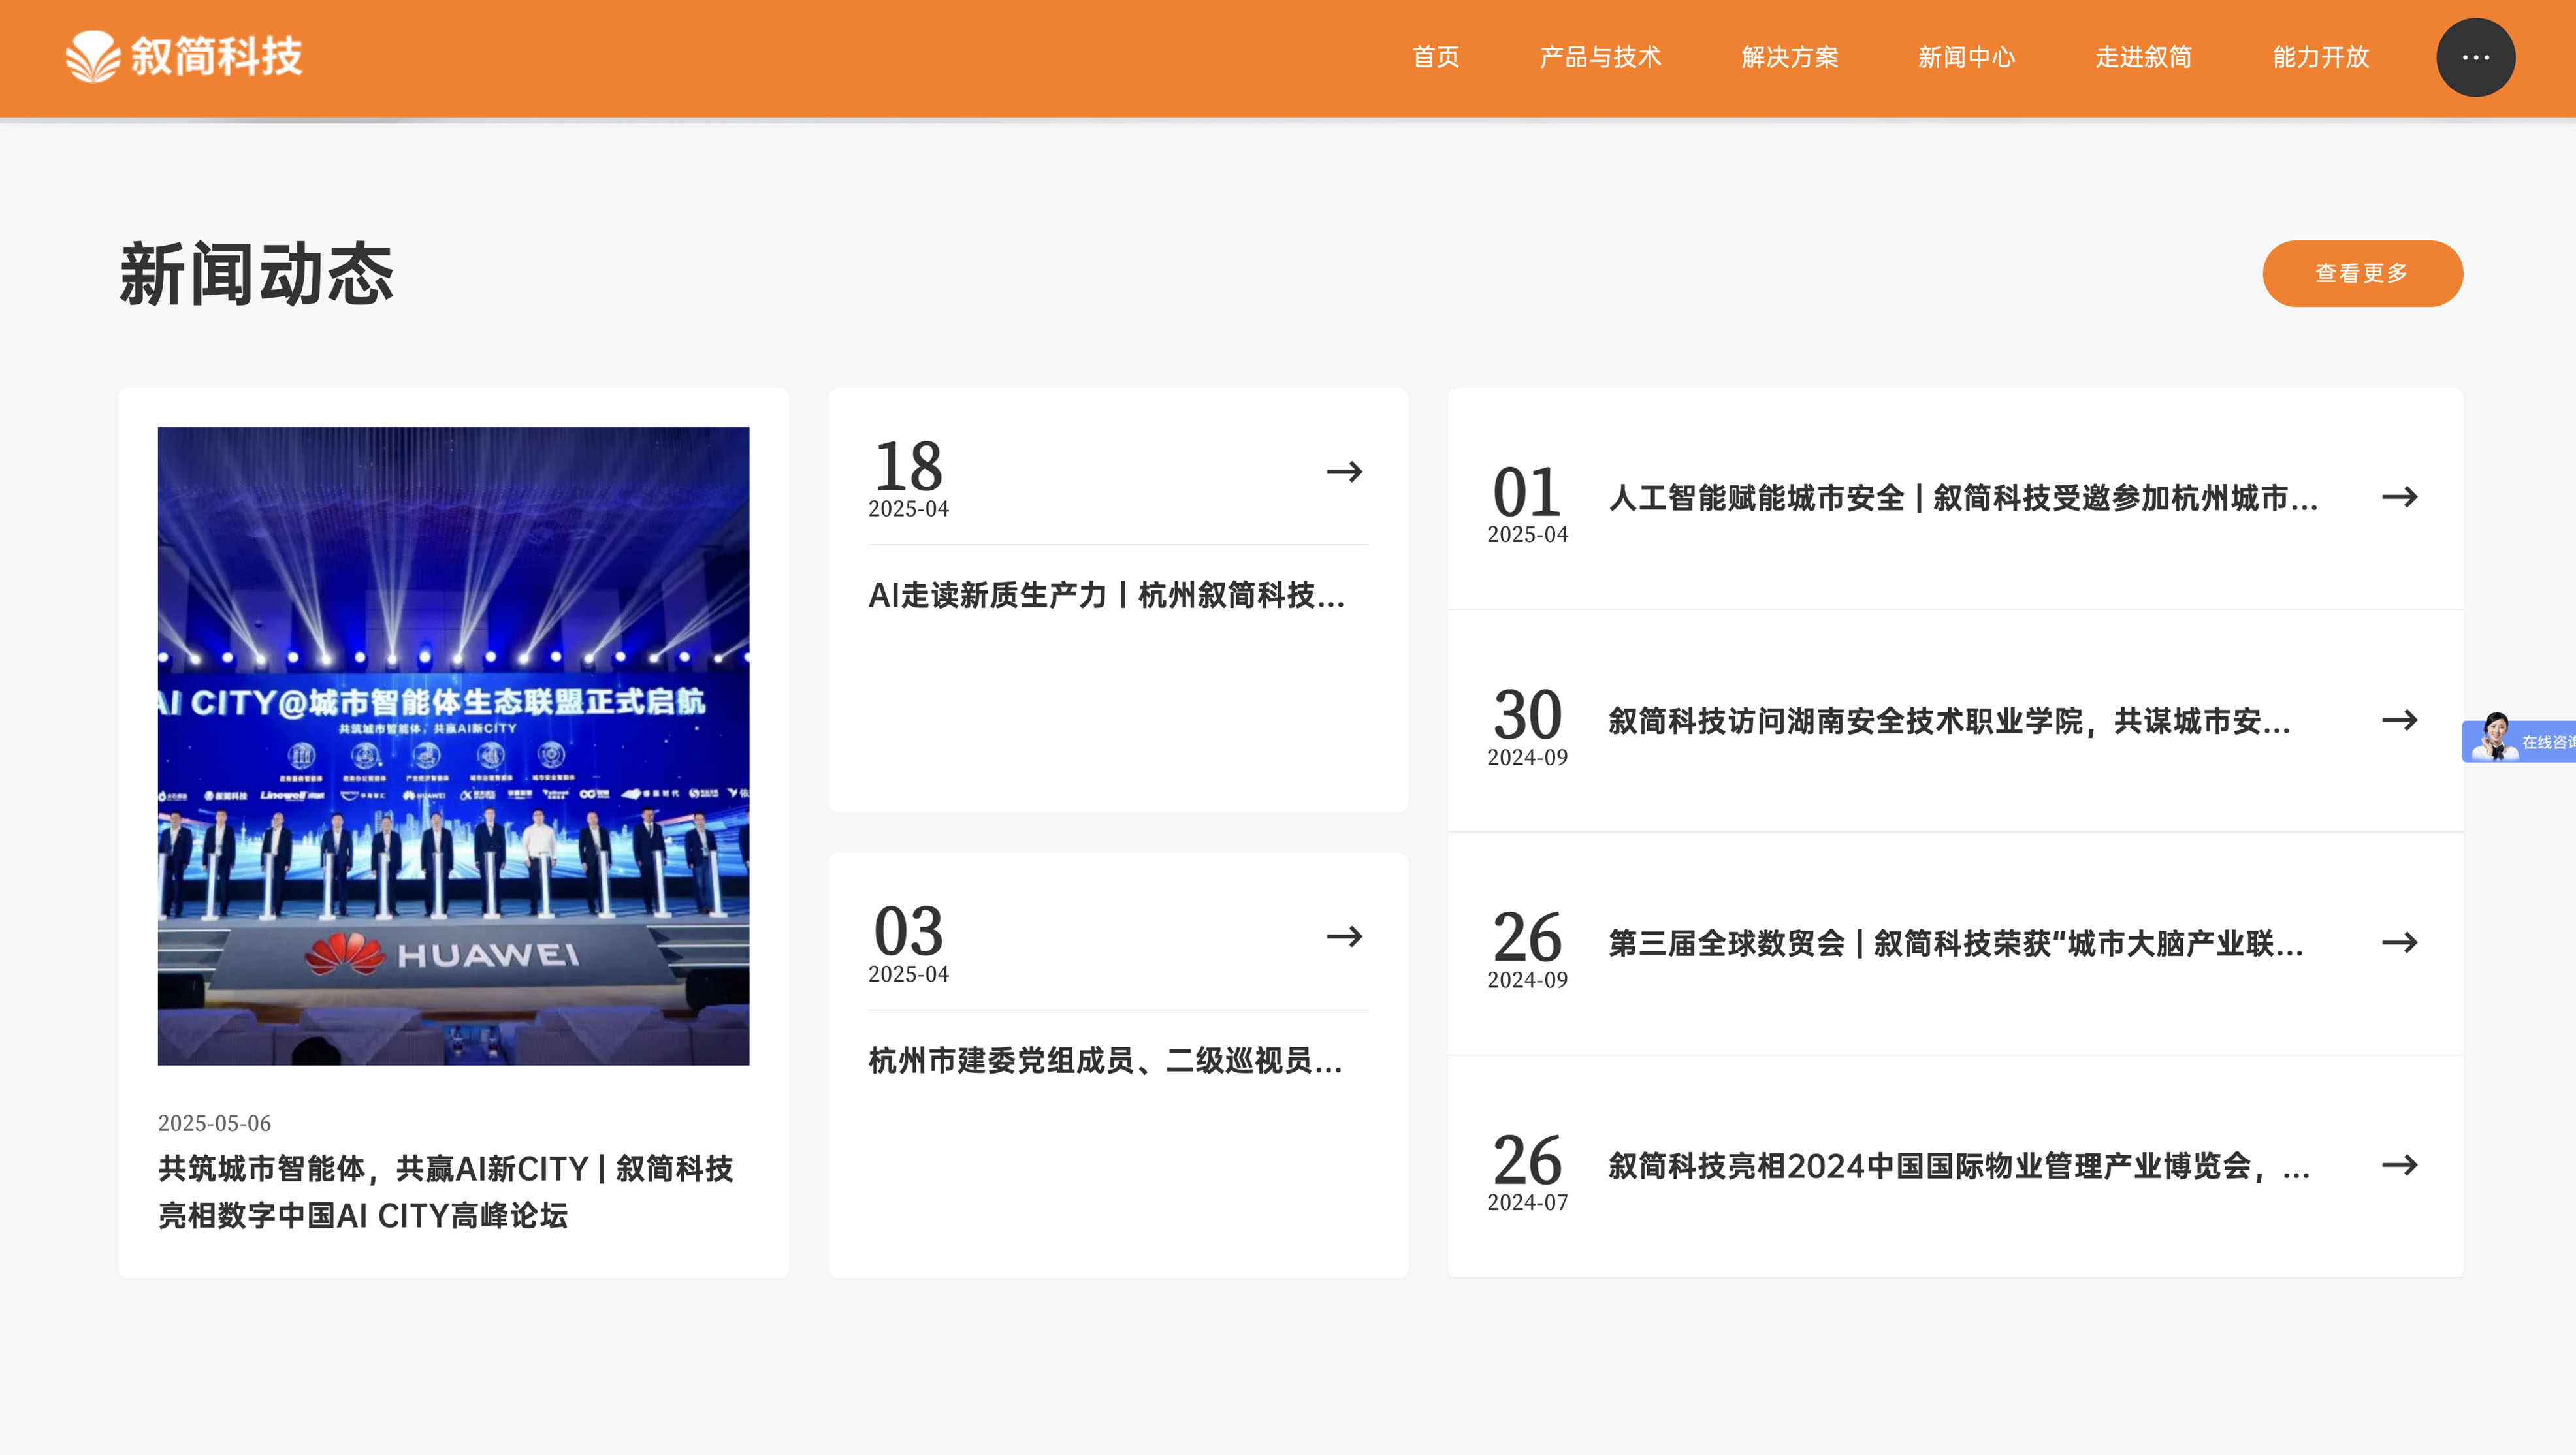Open the 在线咨询 customer service widget

click(2519, 741)
